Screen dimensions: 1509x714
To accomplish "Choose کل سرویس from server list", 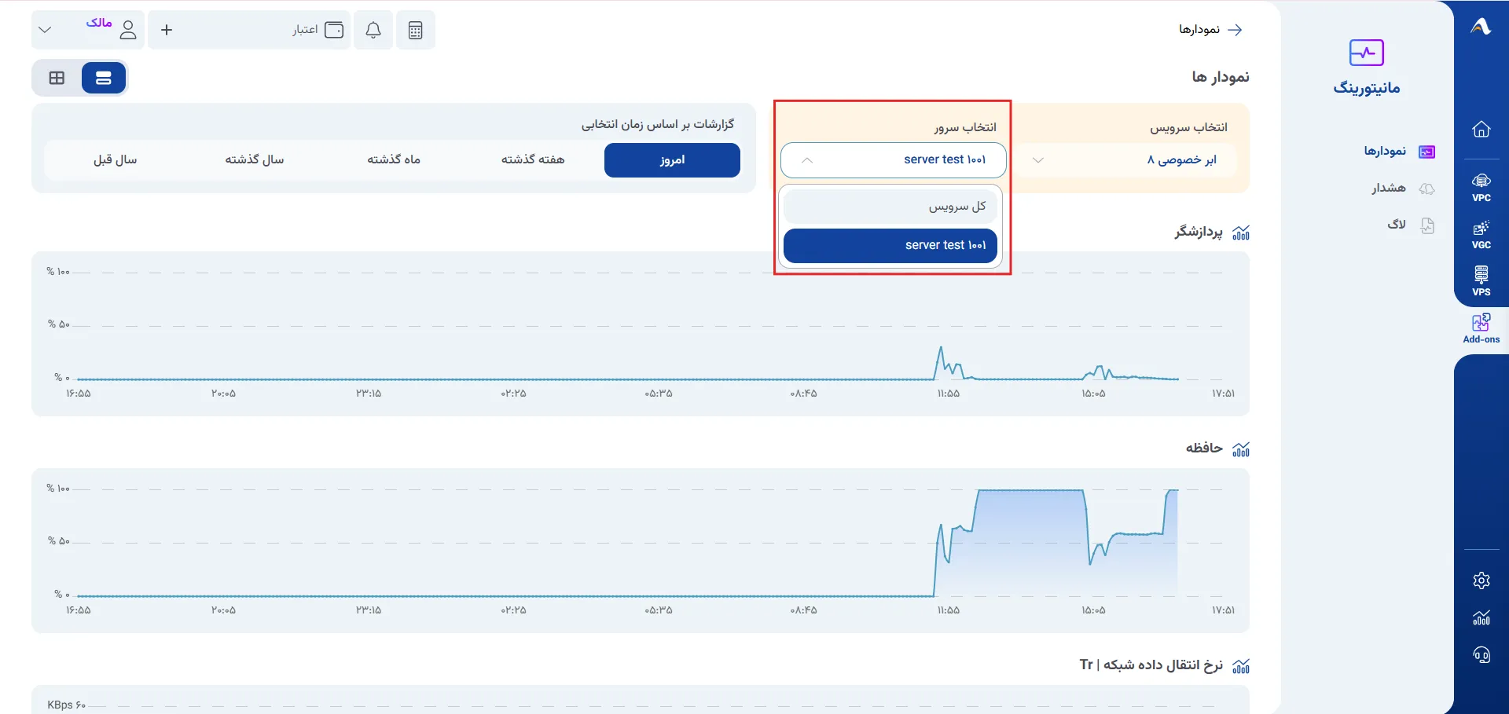I will (890, 207).
